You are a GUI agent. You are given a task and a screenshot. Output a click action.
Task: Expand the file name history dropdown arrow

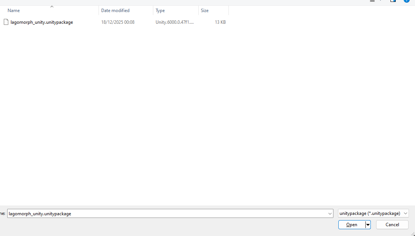[330, 213]
